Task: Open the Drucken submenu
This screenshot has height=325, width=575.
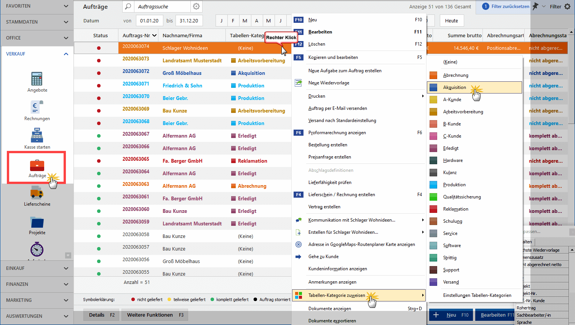Action: point(358,96)
